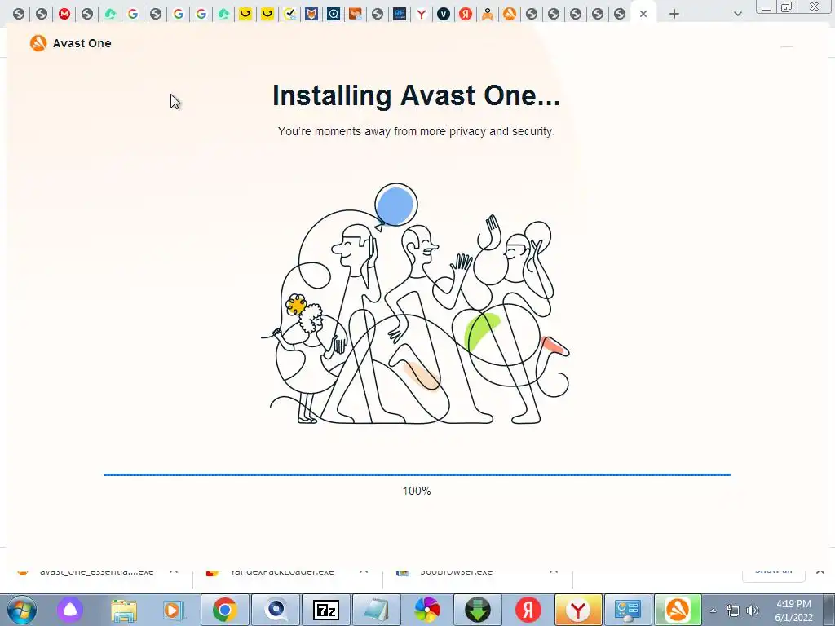Open the red M favicon browser tab
Screen dimensions: 835x626
tap(64, 15)
